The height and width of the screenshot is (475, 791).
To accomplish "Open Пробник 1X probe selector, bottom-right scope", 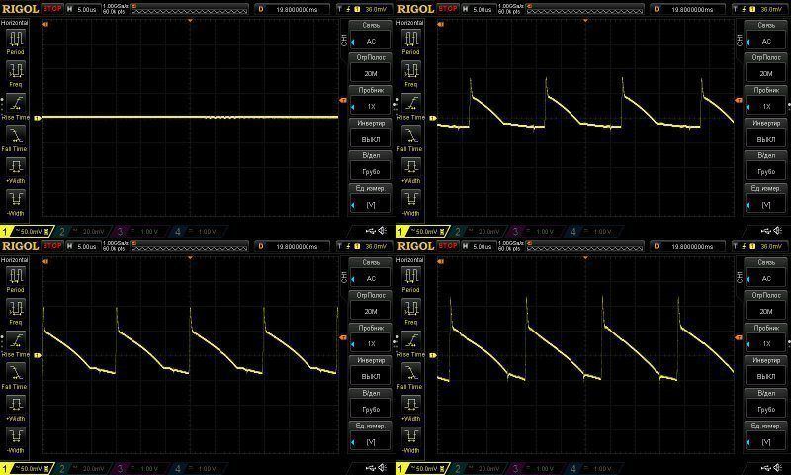I will (x=766, y=337).
